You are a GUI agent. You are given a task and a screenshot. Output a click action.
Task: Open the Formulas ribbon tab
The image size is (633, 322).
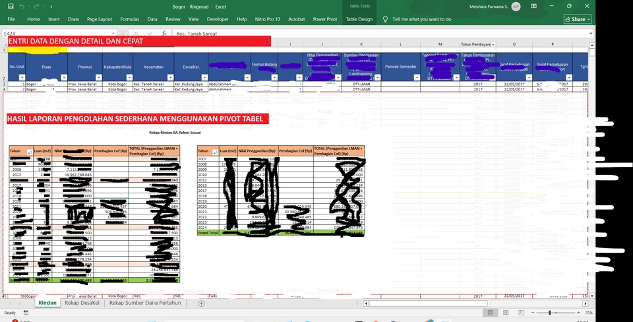point(130,19)
